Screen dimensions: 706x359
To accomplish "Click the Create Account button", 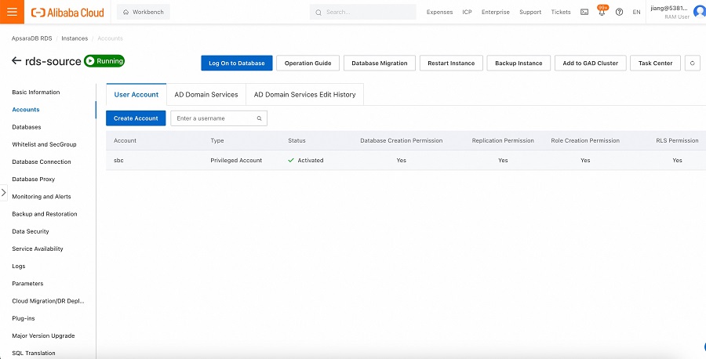I will click(136, 118).
